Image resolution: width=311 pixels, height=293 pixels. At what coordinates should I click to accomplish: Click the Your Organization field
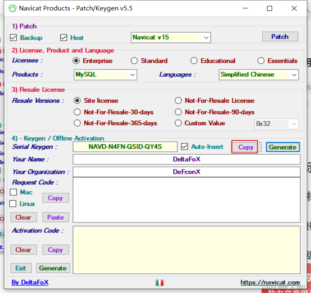[x=186, y=172]
